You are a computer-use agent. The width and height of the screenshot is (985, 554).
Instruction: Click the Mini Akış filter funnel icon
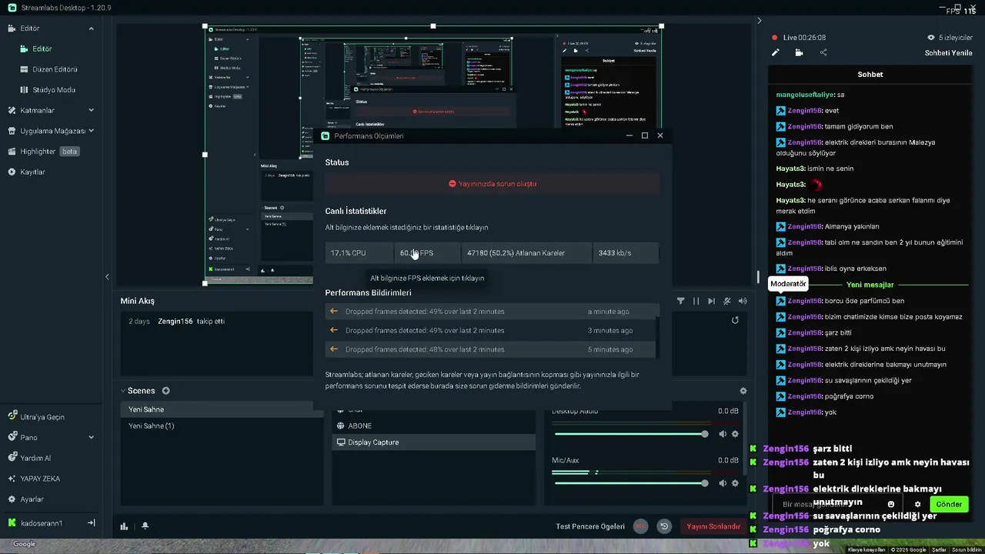point(680,301)
